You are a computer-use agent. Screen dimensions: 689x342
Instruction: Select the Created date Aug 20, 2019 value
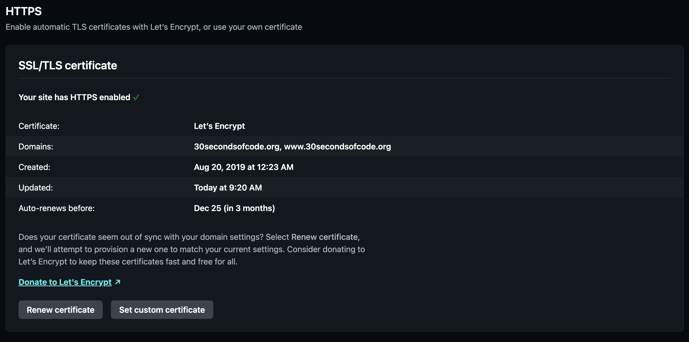point(243,167)
